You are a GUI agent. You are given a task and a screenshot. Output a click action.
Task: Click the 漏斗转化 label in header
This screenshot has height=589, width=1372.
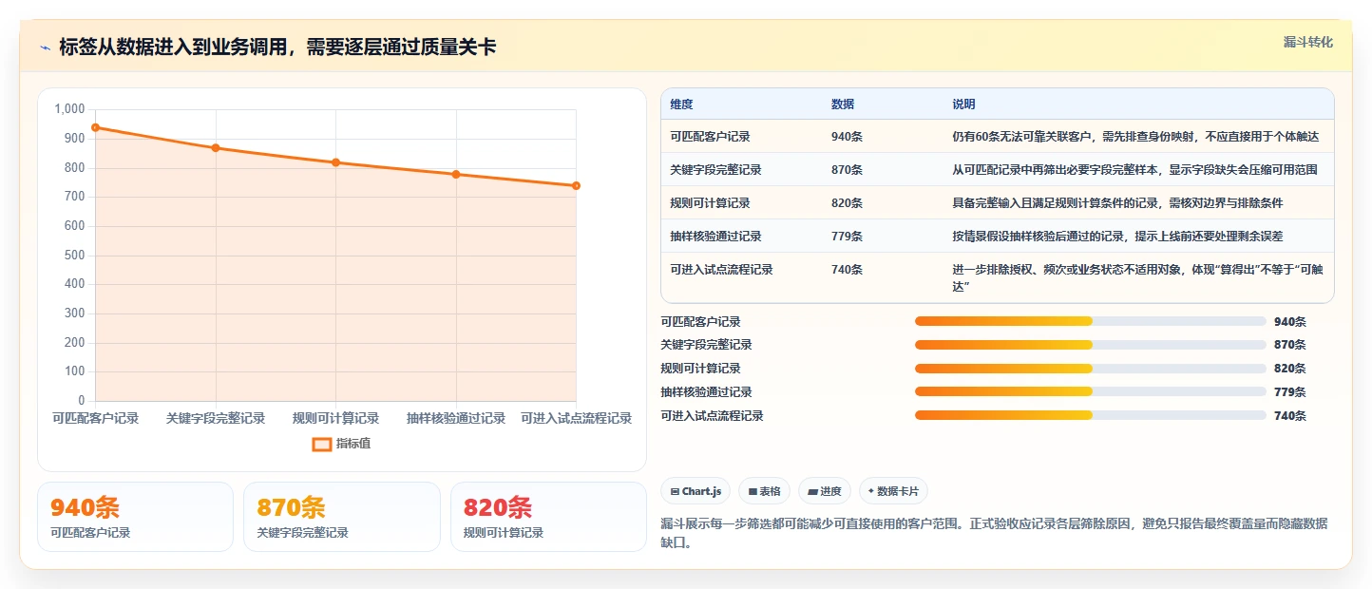1308,42
